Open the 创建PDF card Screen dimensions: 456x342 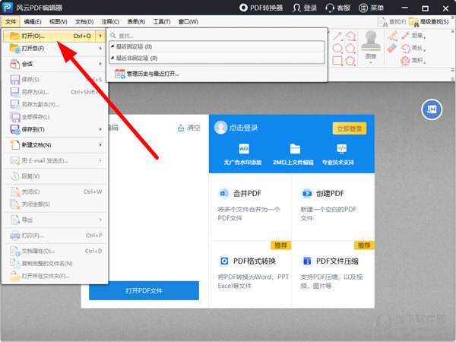[x=333, y=207]
